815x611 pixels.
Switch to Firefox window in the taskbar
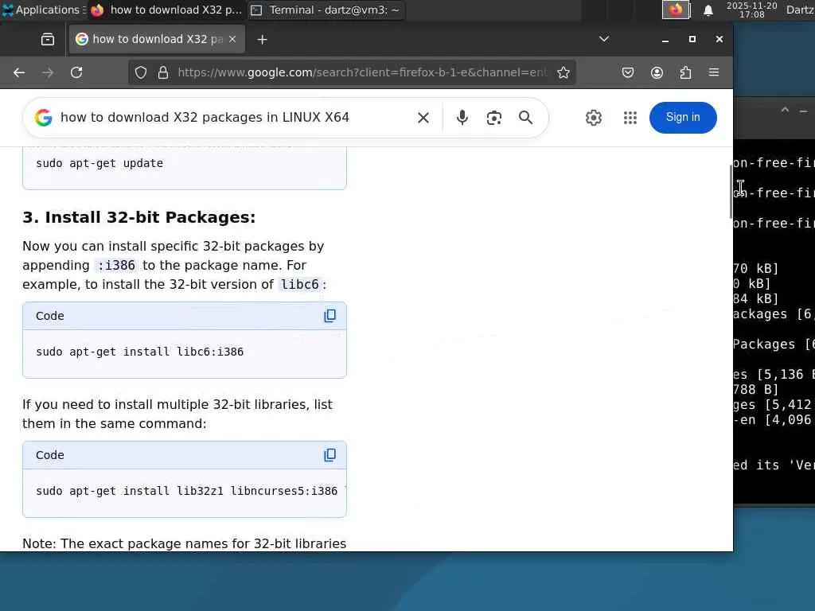(166, 10)
